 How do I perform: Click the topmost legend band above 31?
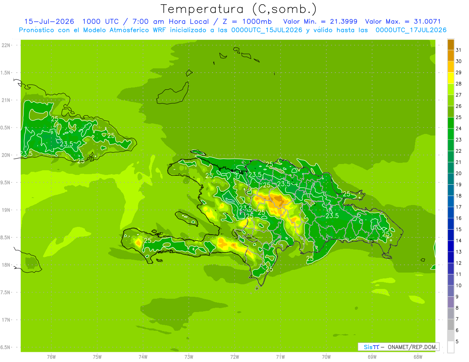(x=451, y=44)
